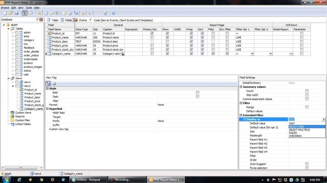Click the green document toolbar icon
327x183 pixels.
[x=105, y=13]
